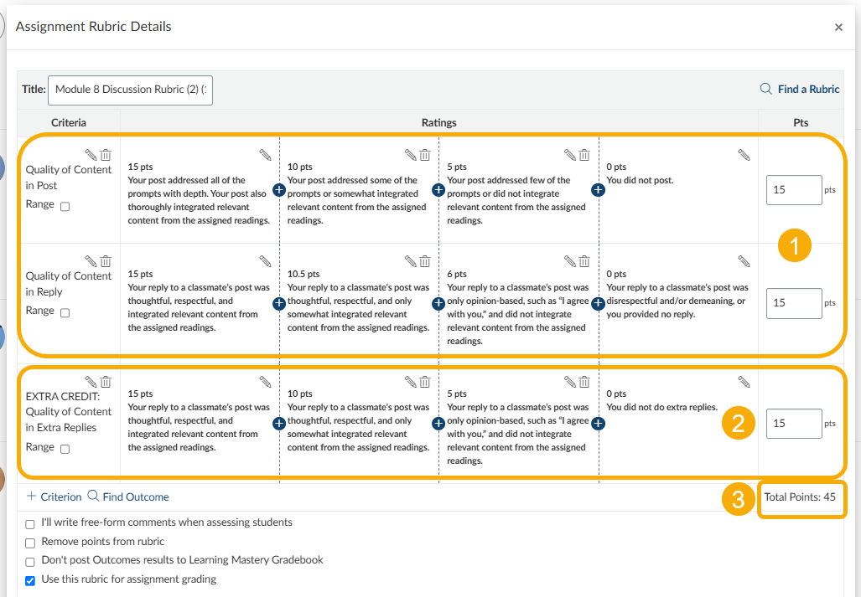Delete the EXTRA CREDIT criterion
861x597 pixels.
pyautogui.click(x=106, y=382)
